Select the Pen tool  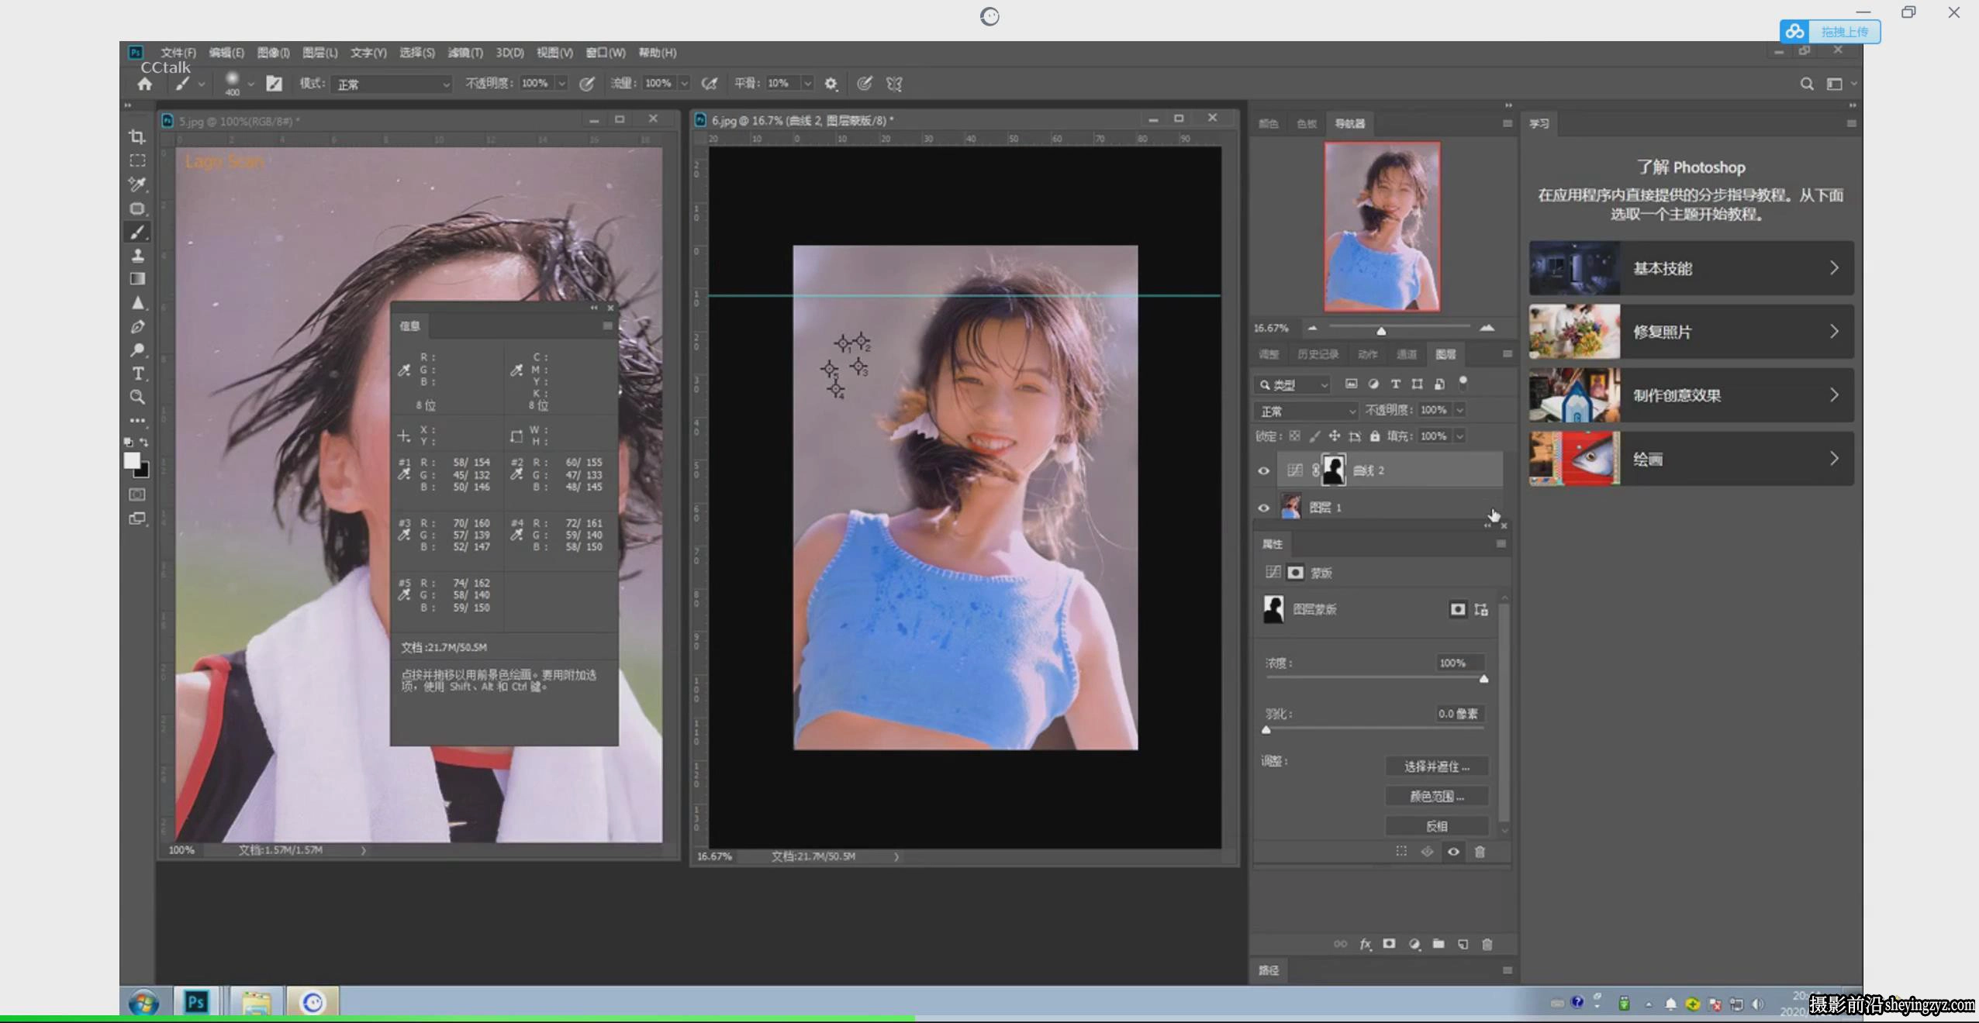click(137, 326)
